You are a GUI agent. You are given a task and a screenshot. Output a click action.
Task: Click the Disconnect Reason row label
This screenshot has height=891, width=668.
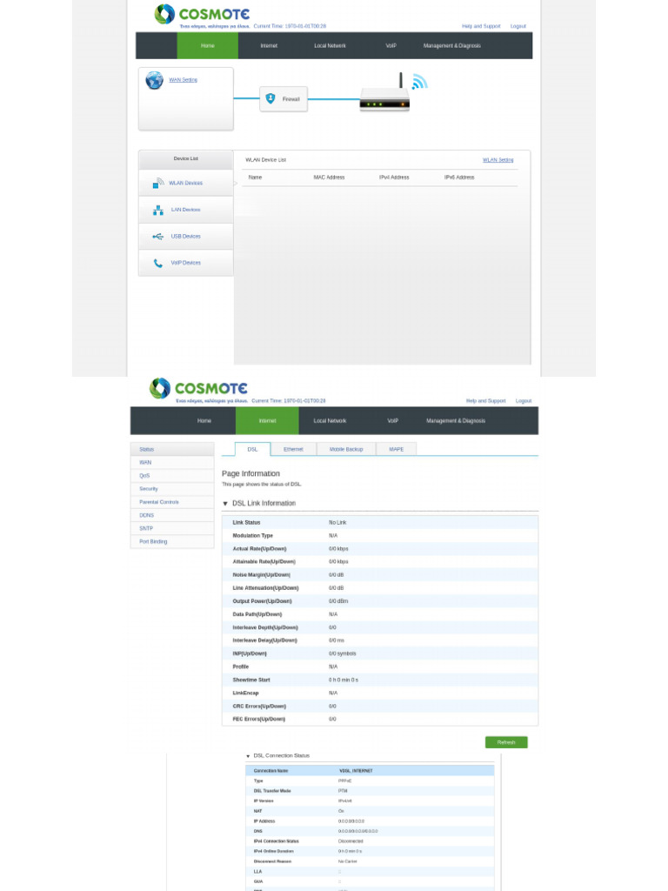pyautogui.click(x=272, y=861)
